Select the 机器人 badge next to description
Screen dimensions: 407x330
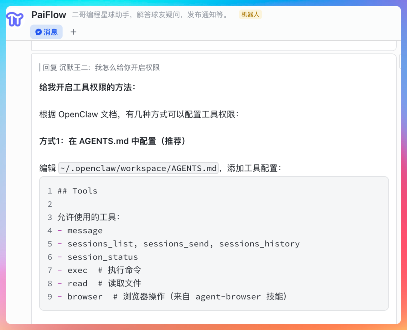pyautogui.click(x=250, y=14)
